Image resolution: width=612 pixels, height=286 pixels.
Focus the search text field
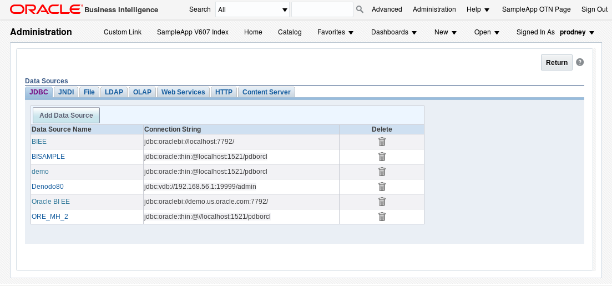pos(322,9)
